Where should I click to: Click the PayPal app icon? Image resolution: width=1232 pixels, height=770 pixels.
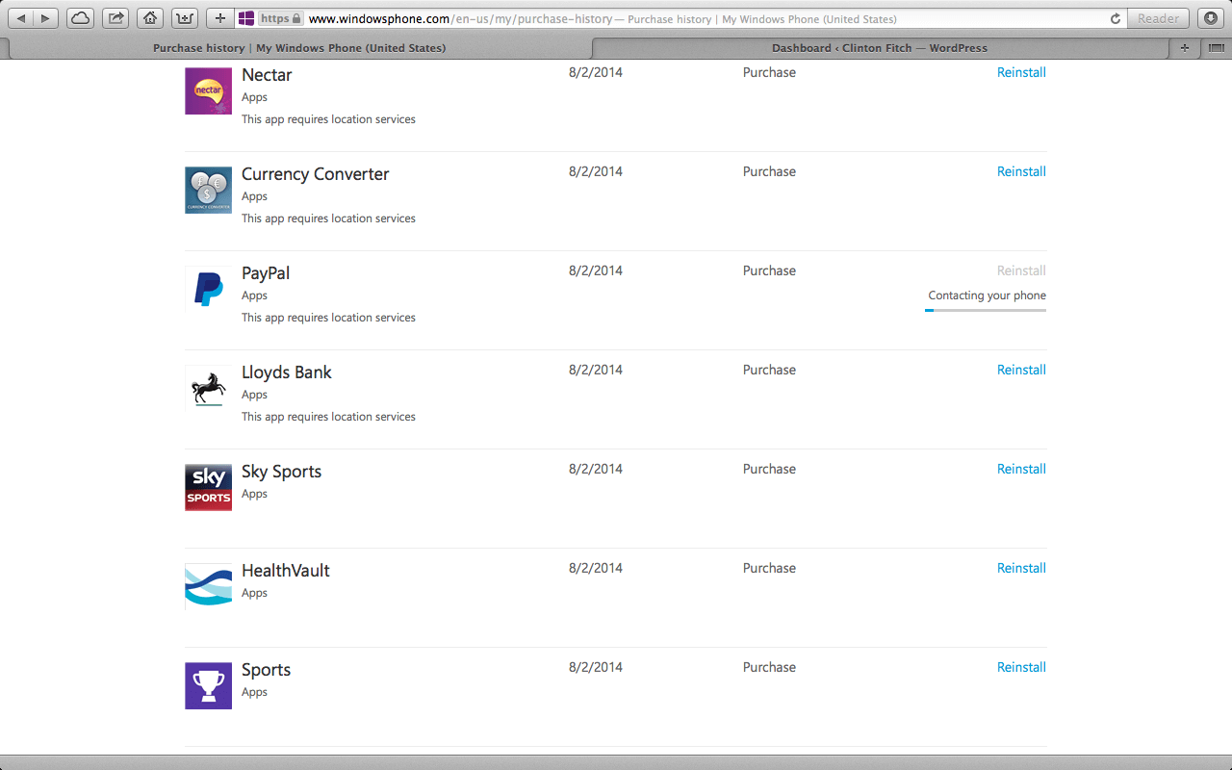click(x=208, y=289)
